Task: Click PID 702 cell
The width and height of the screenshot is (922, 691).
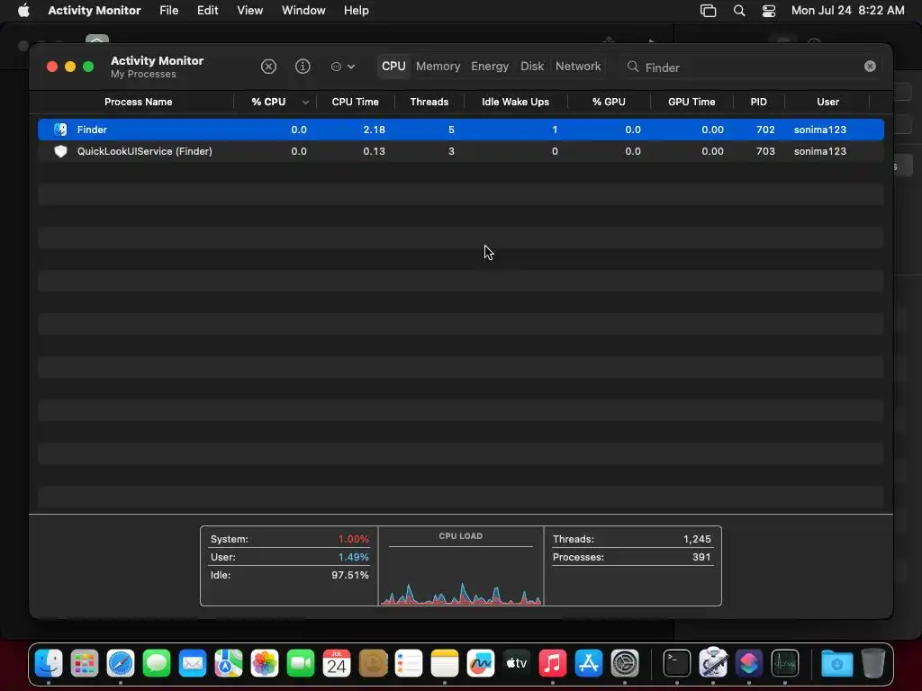Action: (765, 130)
